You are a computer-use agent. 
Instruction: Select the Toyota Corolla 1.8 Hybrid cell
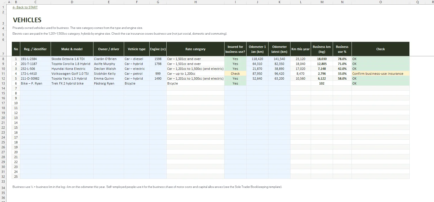coord(72,64)
